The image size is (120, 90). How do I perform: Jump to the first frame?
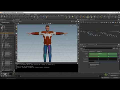[2, 74]
